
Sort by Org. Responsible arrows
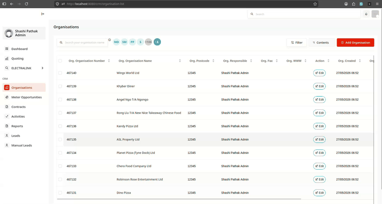point(251,61)
